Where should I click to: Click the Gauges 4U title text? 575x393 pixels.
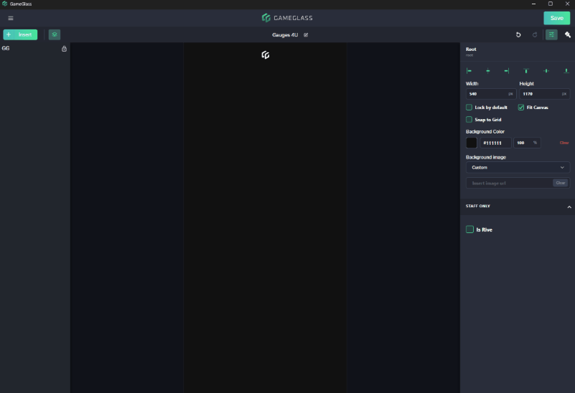coord(285,35)
